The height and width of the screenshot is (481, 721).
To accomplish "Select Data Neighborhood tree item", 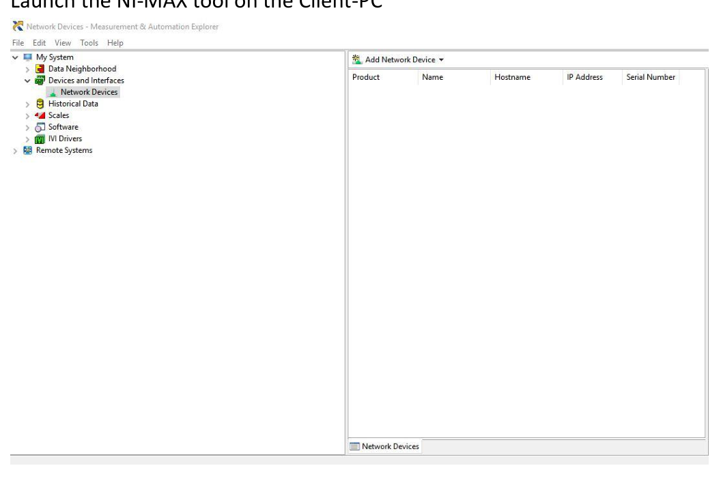I will (x=83, y=69).
